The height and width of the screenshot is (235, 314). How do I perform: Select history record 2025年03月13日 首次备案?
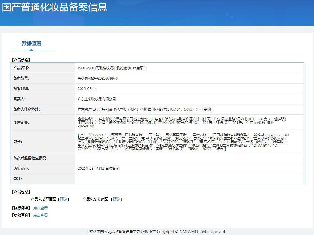coord(98,168)
